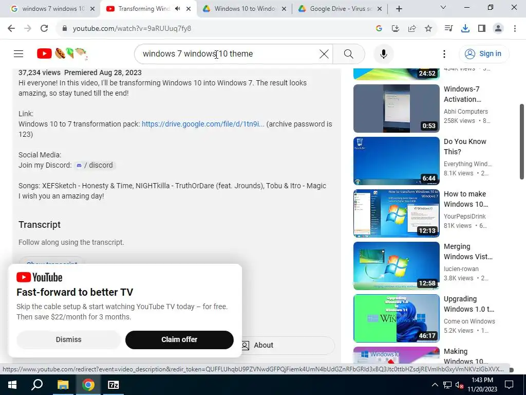Dismiss the YouTube TV offer
526x395 pixels.
pyautogui.click(x=68, y=339)
